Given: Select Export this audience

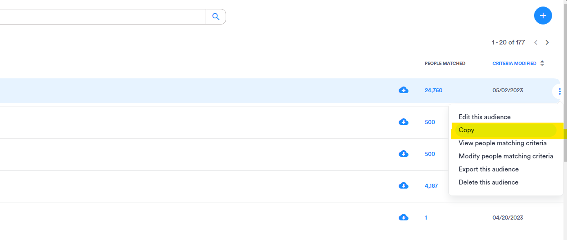Looking at the screenshot, I should [488, 169].
